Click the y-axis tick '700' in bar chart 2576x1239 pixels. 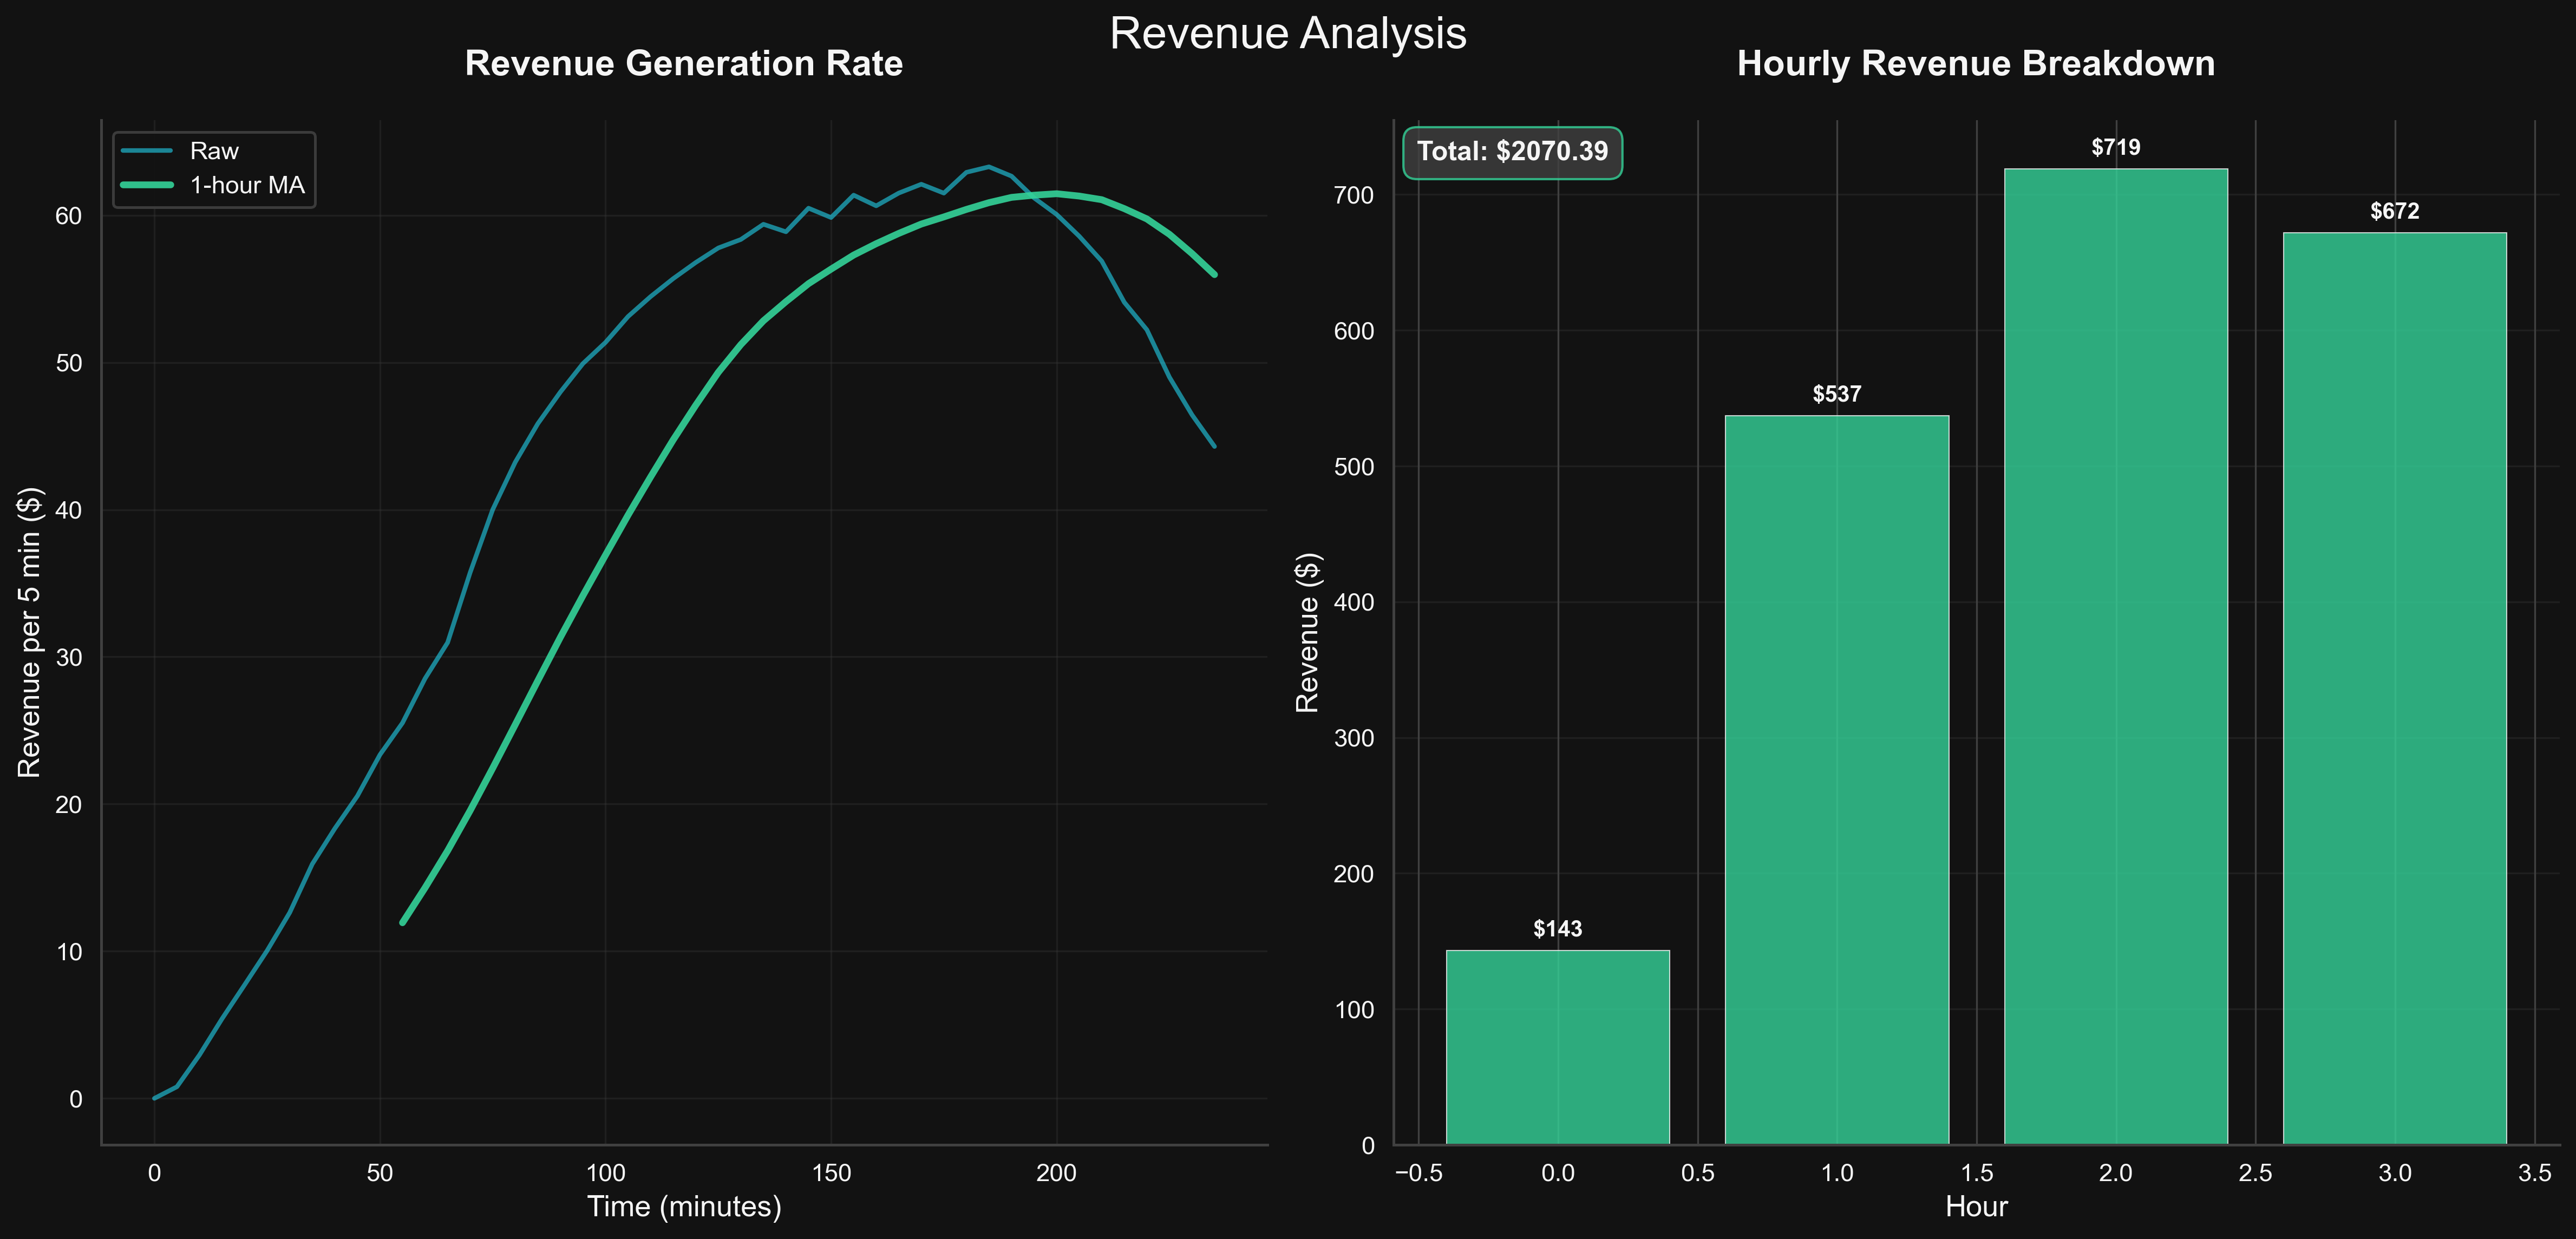pos(1354,195)
